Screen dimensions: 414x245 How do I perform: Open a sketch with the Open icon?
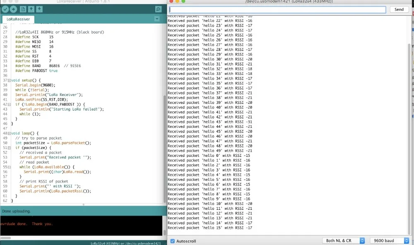coord(31,9)
